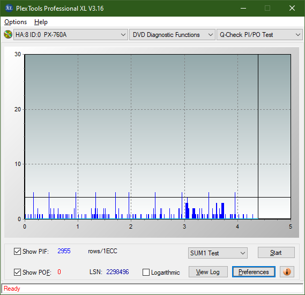Toggle the Show POF checkbox

(17, 272)
